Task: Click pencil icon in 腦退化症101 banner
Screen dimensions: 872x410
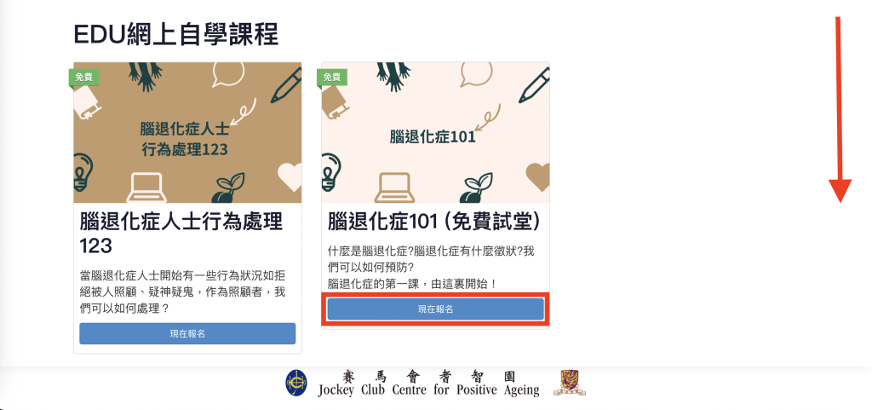Action: [x=534, y=84]
